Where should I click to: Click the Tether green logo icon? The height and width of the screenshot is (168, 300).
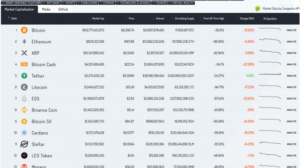click(24, 76)
